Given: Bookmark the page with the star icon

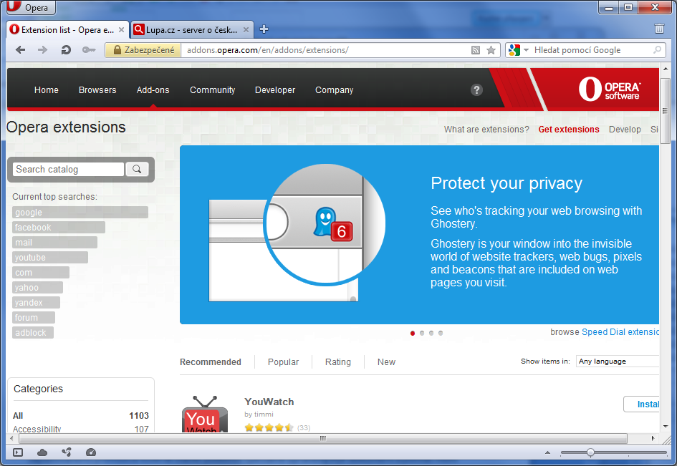Looking at the screenshot, I should (x=491, y=50).
